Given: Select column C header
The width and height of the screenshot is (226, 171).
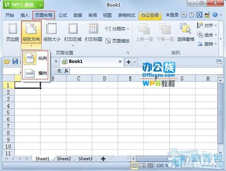Looking at the screenshot, I should click(x=79, y=79).
